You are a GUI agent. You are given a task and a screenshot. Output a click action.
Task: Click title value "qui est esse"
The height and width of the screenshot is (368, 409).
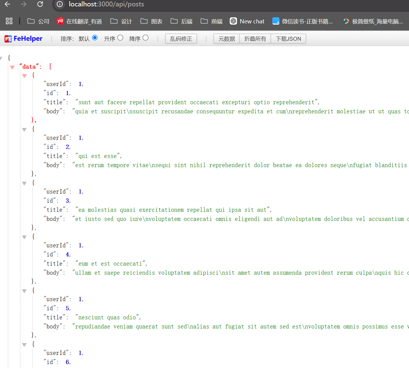tap(98, 156)
